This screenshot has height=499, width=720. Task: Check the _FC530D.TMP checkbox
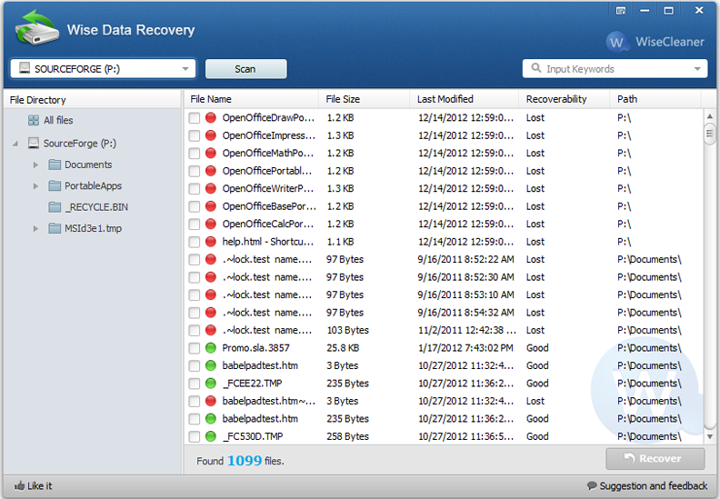pos(195,436)
